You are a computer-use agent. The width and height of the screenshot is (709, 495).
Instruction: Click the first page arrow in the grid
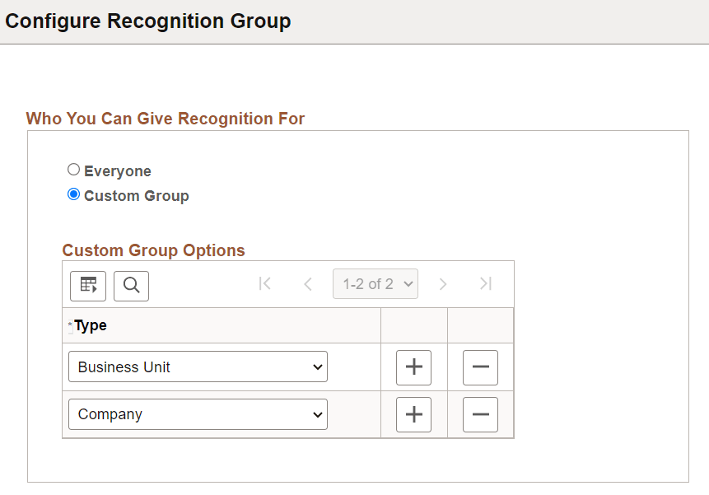click(265, 283)
